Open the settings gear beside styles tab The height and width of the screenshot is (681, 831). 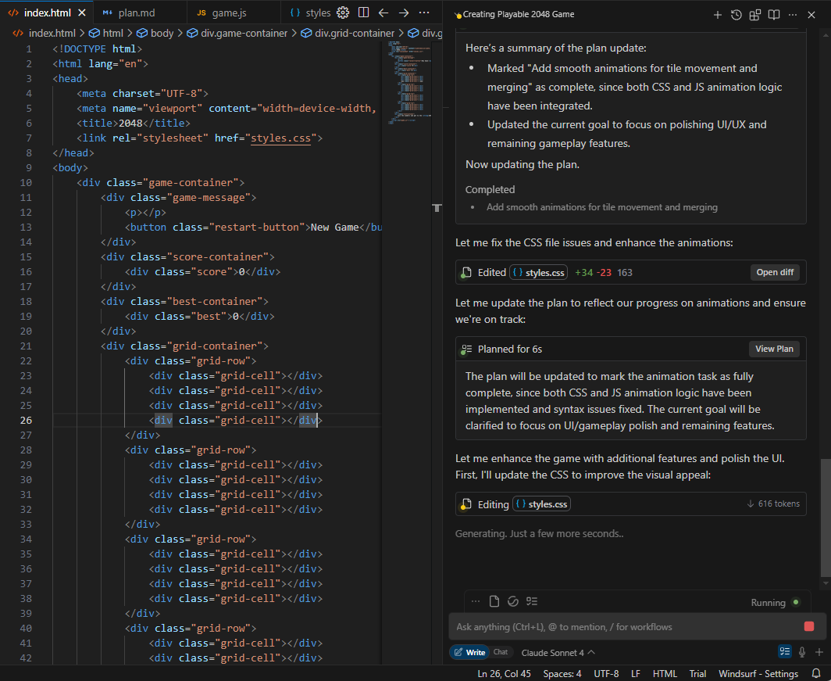341,13
